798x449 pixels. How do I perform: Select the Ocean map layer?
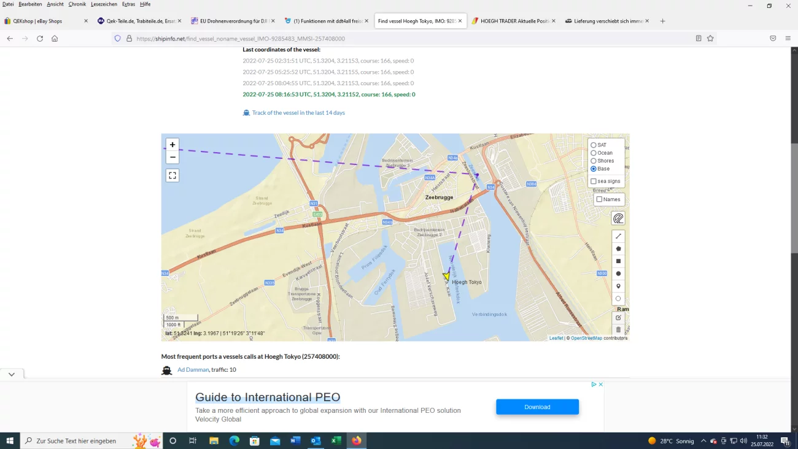coord(594,153)
